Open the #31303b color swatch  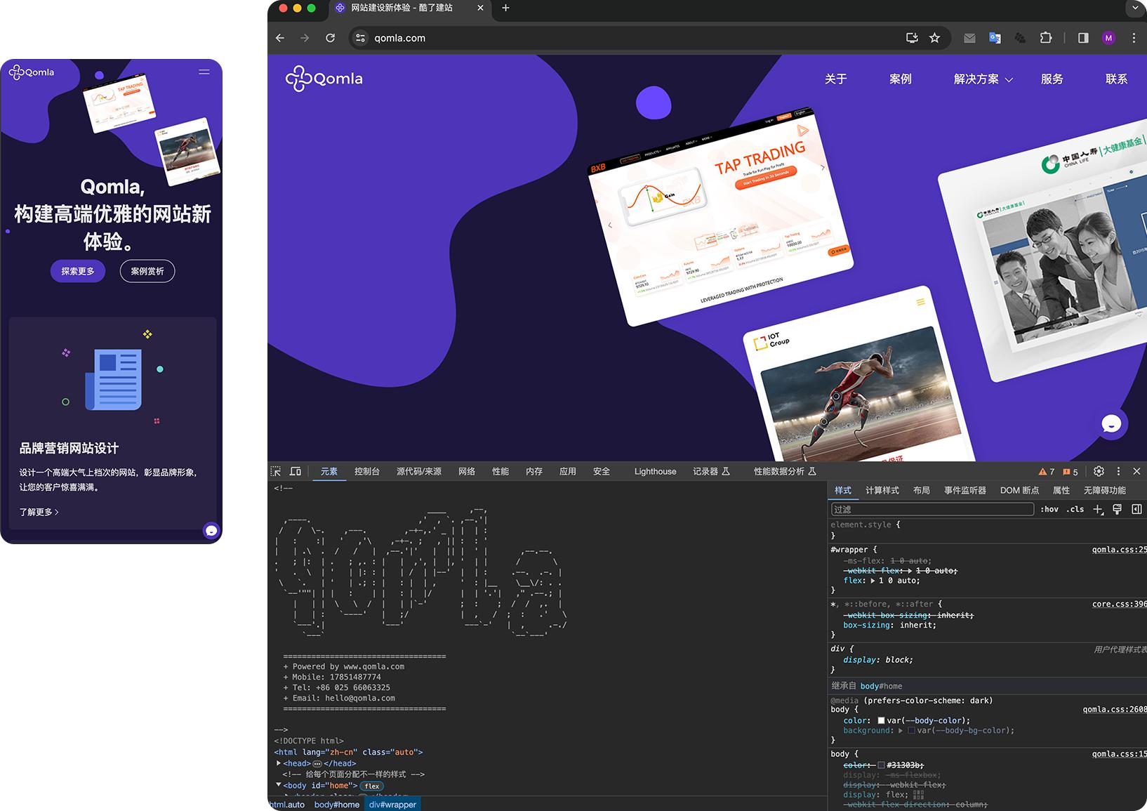tap(881, 765)
